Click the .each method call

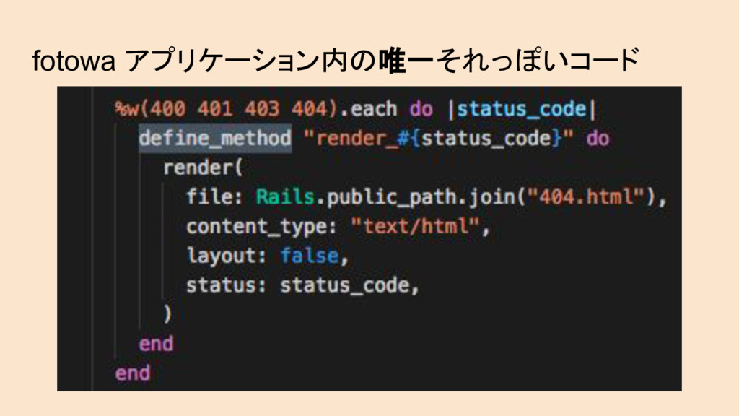pos(368,110)
